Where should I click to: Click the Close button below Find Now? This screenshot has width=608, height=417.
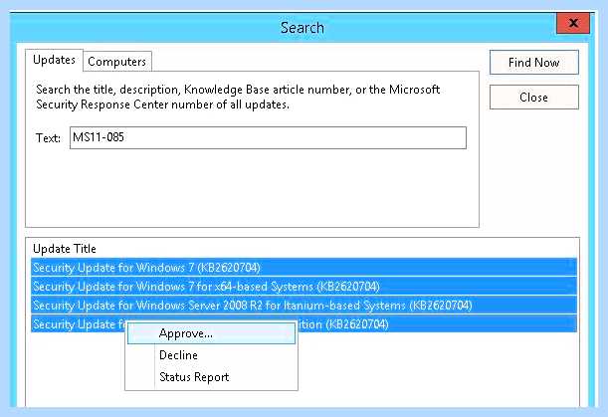pyautogui.click(x=534, y=97)
